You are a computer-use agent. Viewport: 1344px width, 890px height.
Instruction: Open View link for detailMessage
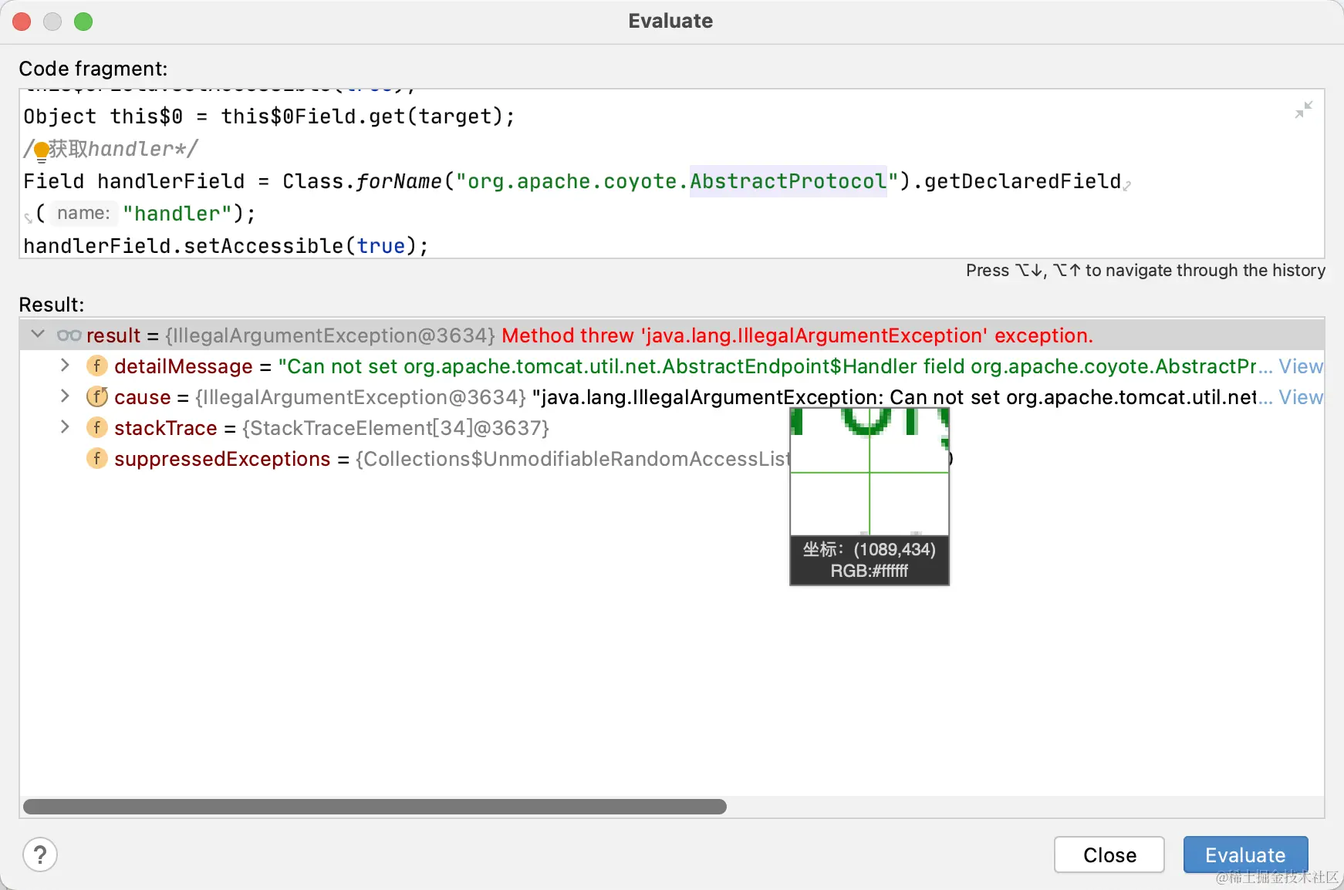[x=1301, y=366]
